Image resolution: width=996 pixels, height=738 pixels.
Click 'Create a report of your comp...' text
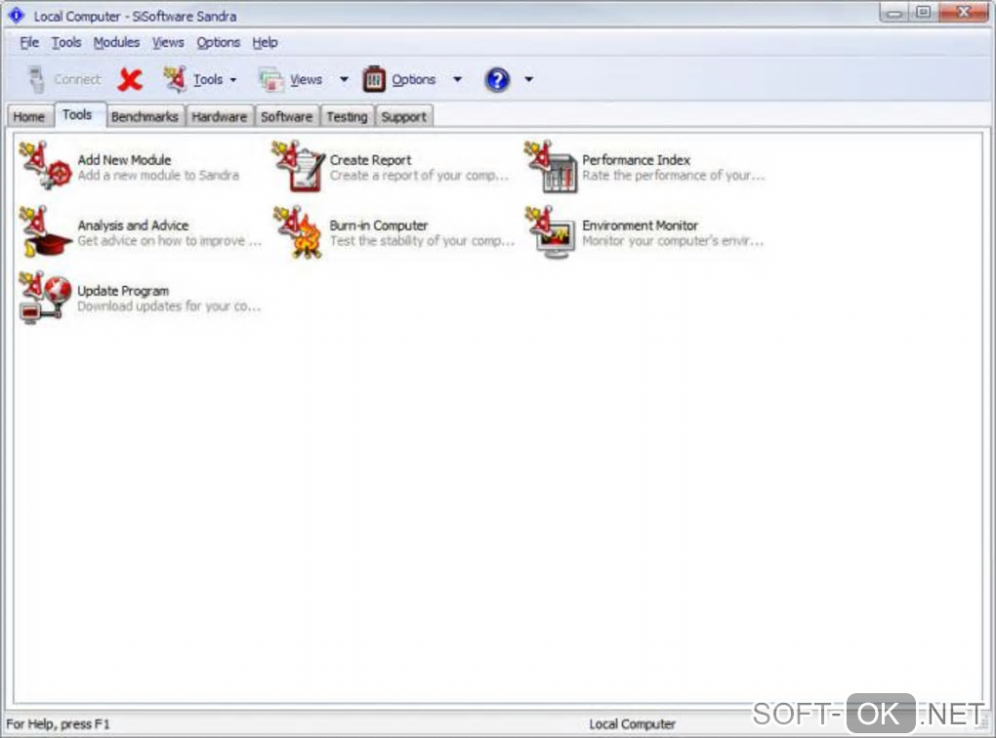[x=419, y=176]
